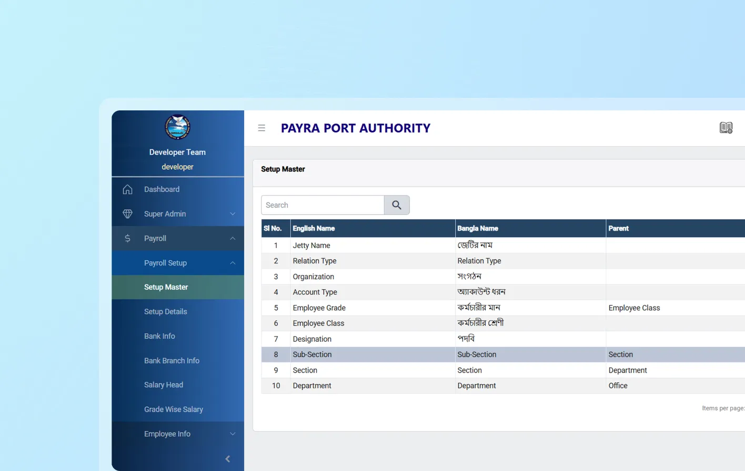Image resolution: width=745 pixels, height=471 pixels.
Task: Open the user manual book icon
Action: 726,128
